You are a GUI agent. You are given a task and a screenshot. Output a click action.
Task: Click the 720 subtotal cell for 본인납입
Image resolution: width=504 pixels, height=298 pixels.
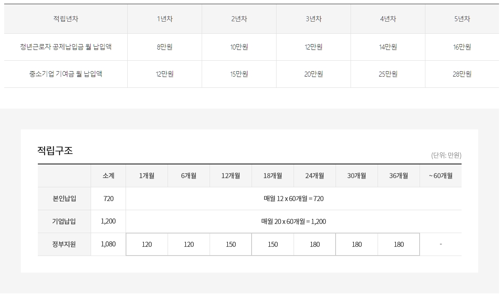tap(108, 199)
